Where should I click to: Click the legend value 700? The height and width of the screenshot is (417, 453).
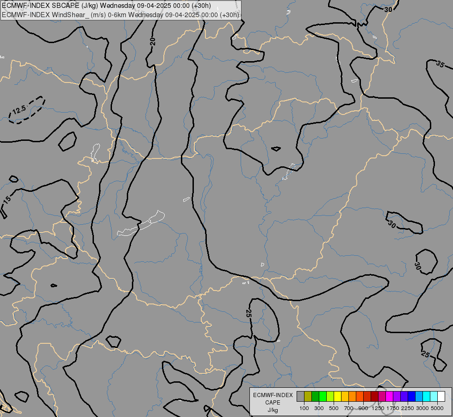tap(349, 408)
